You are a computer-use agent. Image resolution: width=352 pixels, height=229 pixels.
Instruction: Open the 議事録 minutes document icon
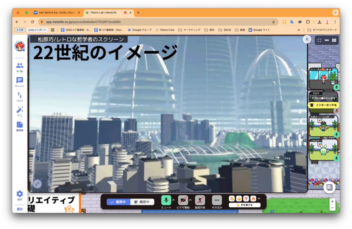(20, 127)
